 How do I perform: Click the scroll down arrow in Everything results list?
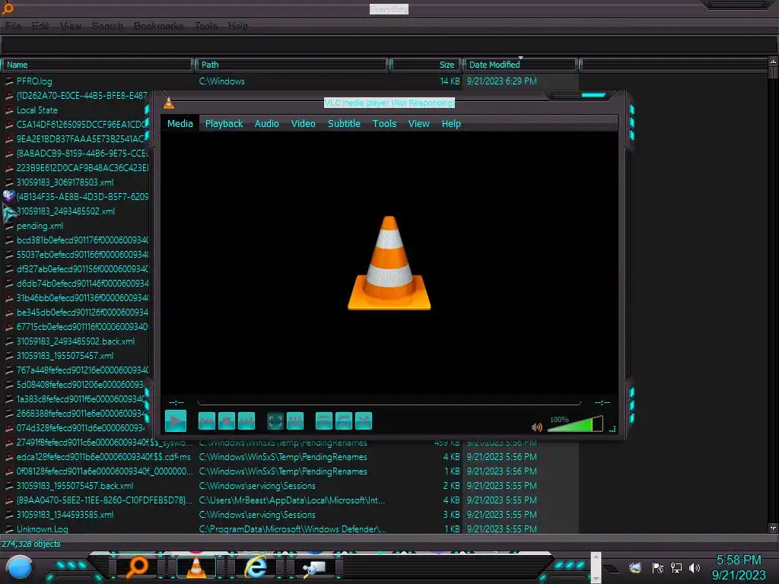point(773,528)
